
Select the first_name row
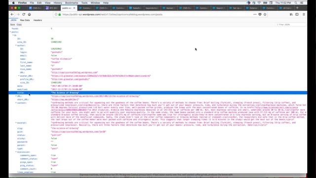pyautogui.click(x=158, y=62)
